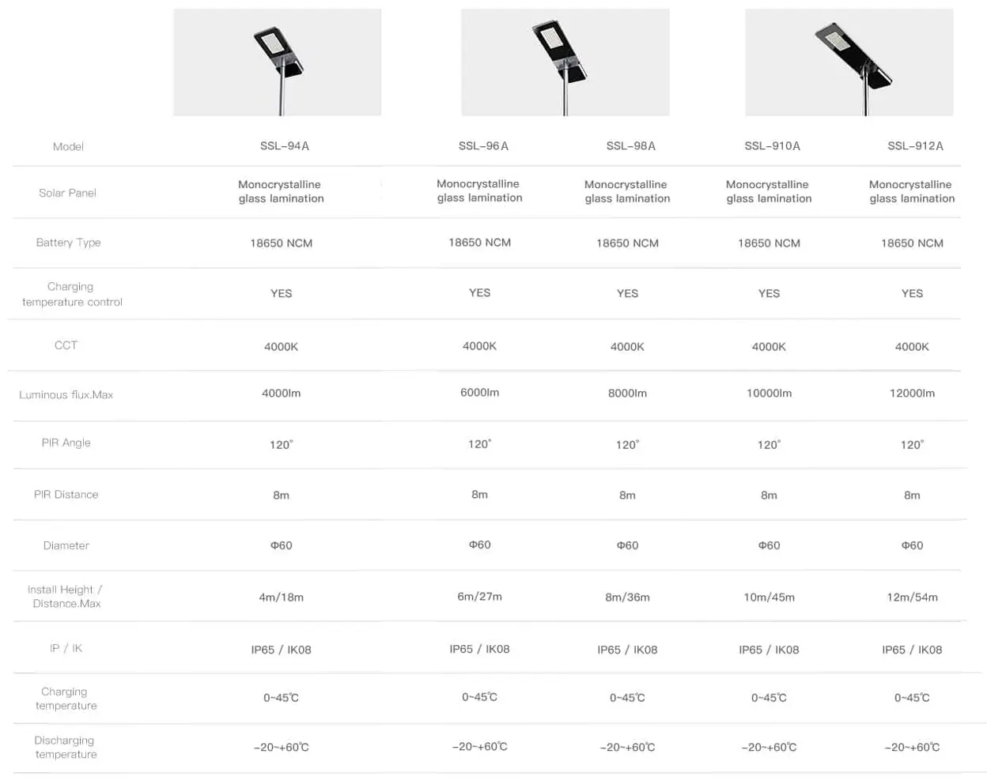Select the Battery Type row label
This screenshot has height=784, width=987.
coord(68,243)
